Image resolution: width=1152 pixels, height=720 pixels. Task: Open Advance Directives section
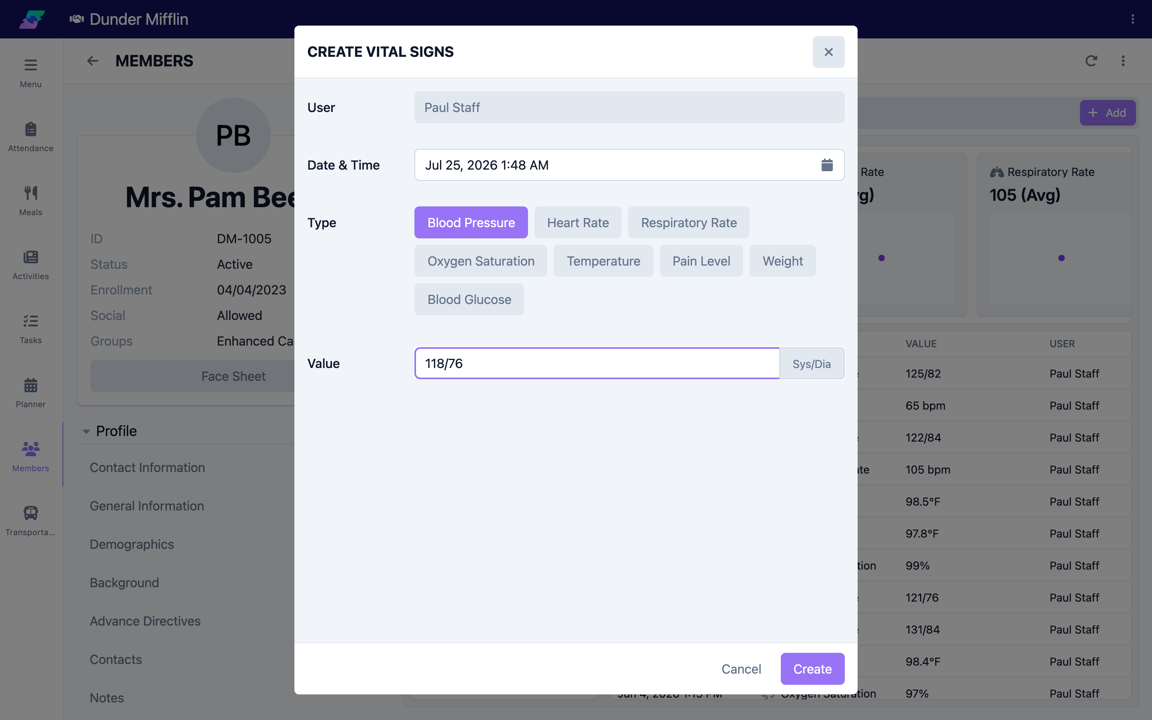pos(145,621)
